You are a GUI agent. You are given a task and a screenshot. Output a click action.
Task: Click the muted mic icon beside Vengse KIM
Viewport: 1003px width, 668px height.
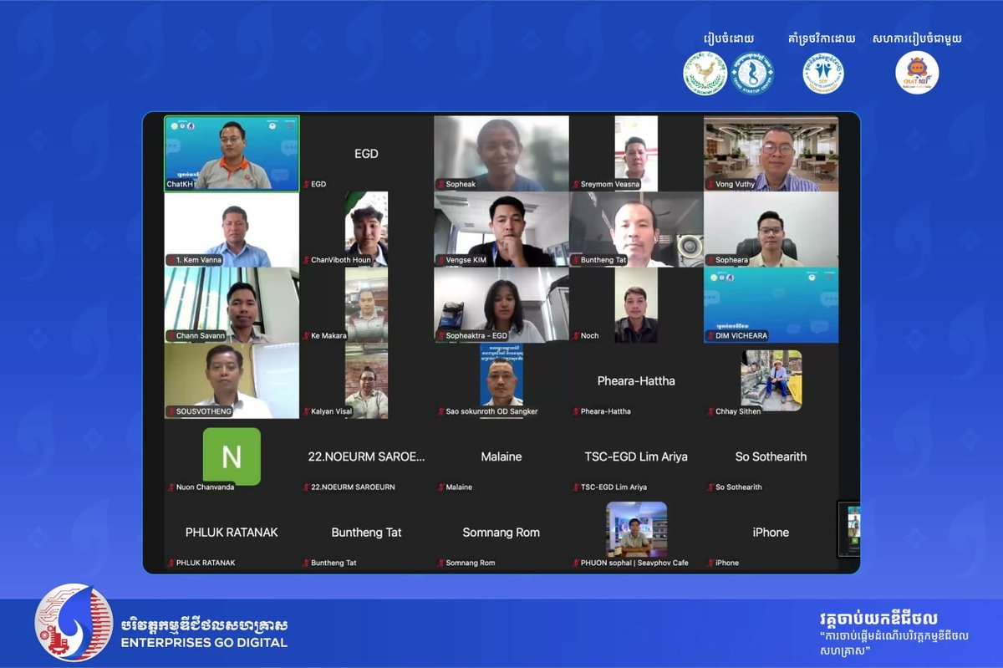[440, 260]
